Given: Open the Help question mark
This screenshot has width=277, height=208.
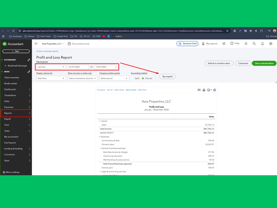Looking at the screenshot, I should coord(235,43).
